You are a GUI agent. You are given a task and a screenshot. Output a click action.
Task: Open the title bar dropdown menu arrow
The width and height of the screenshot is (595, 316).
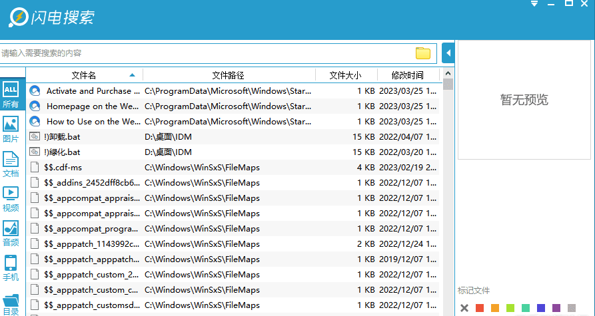534,4
